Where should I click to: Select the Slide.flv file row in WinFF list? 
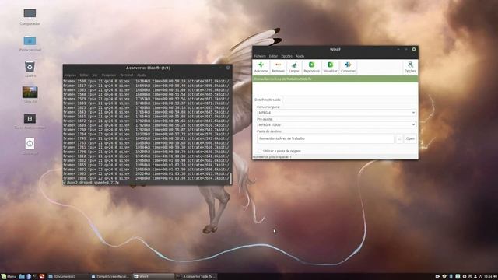[x=335, y=79]
